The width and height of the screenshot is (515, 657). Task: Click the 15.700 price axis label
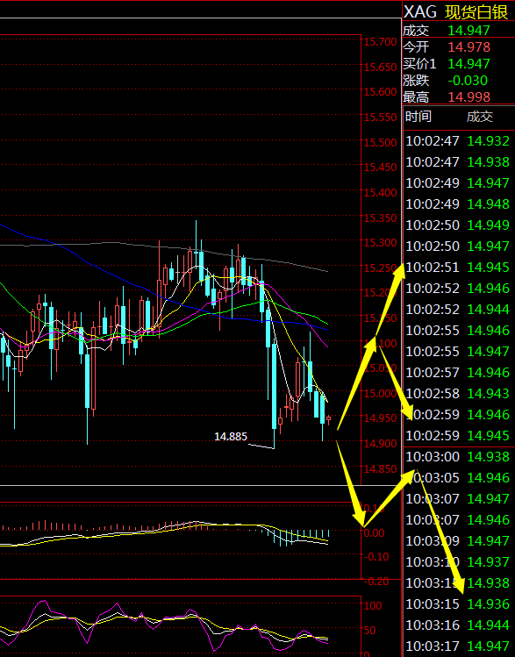click(x=380, y=42)
